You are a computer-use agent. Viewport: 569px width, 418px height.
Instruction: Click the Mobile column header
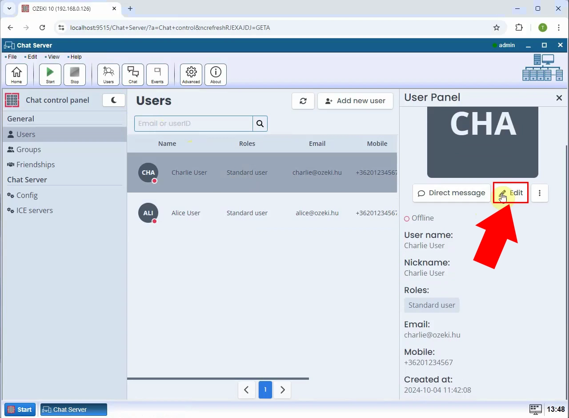(x=377, y=144)
